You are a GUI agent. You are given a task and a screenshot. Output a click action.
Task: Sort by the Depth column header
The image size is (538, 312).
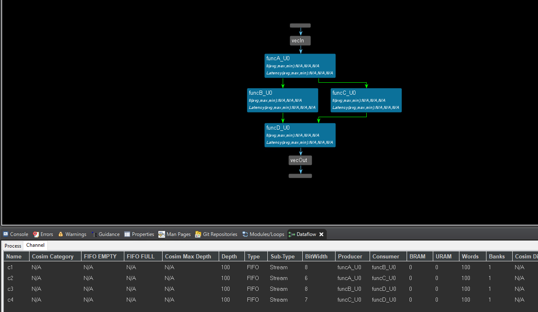(232, 256)
